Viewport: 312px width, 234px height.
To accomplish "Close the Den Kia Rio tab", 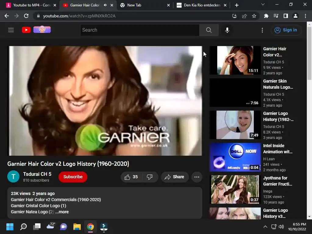I will coord(225,5).
